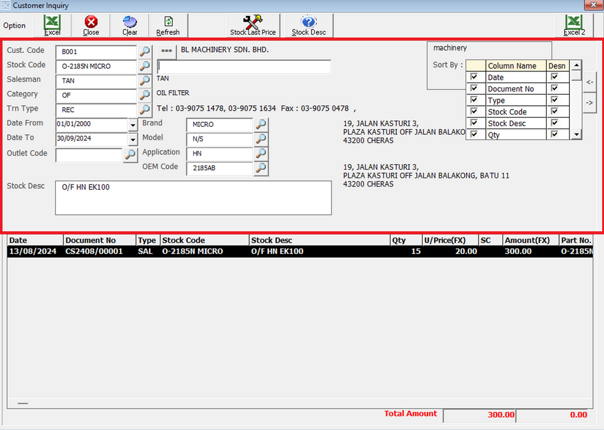Export using the Excel 2 button
604x430 pixels.
pyautogui.click(x=574, y=25)
